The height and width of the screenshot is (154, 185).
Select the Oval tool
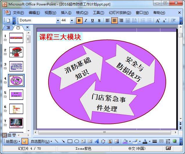[x=77, y=141]
